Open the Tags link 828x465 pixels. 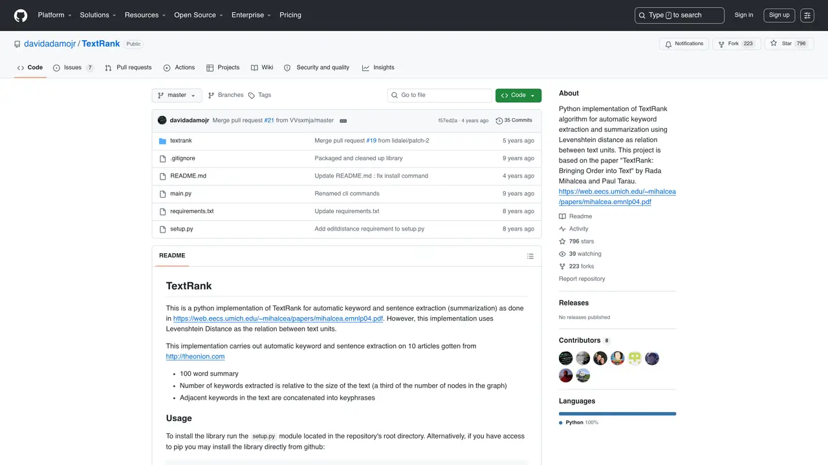point(260,96)
